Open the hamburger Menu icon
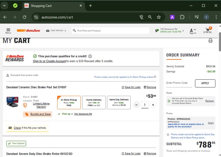The image size is (221, 157). (8, 30)
